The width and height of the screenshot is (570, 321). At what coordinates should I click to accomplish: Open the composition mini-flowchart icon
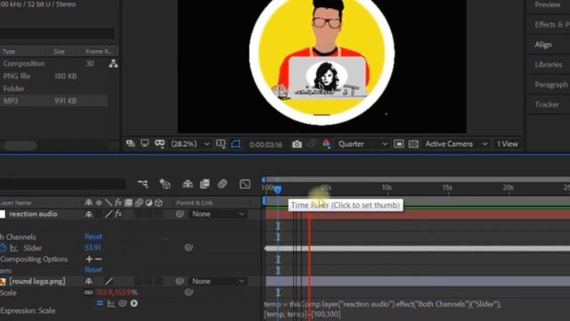[x=142, y=185]
